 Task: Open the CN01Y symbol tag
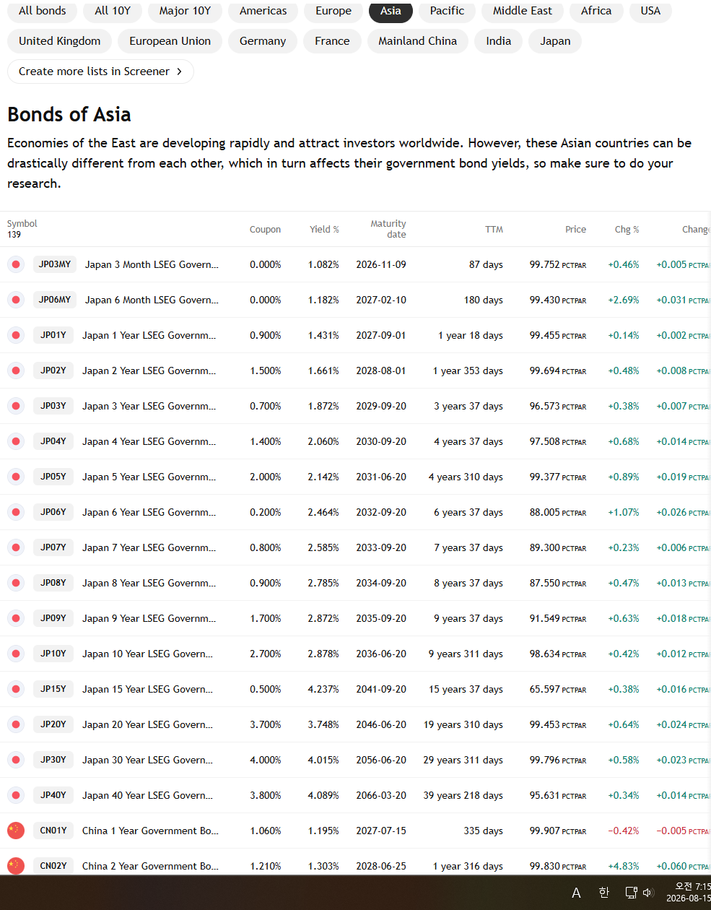coord(53,831)
